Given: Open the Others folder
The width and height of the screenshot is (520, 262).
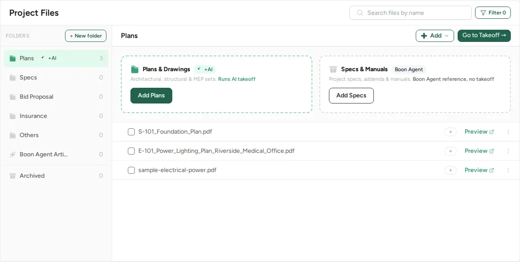Looking at the screenshot, I should tap(56, 135).
